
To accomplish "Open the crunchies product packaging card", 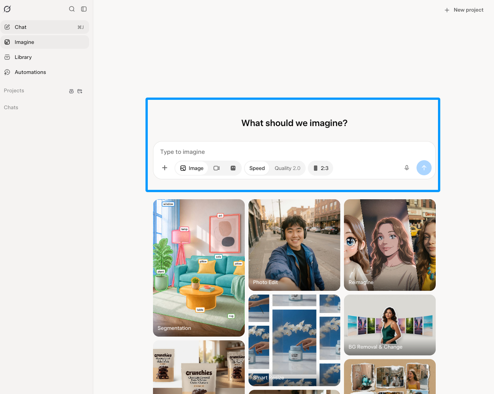I will coord(199,367).
